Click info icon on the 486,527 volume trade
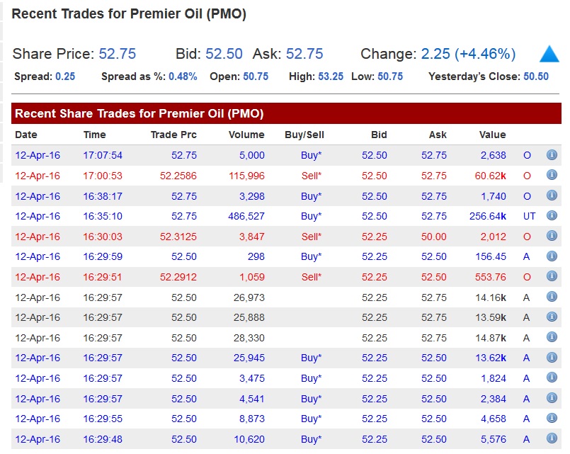This screenshot has width=570, height=454. (x=552, y=216)
